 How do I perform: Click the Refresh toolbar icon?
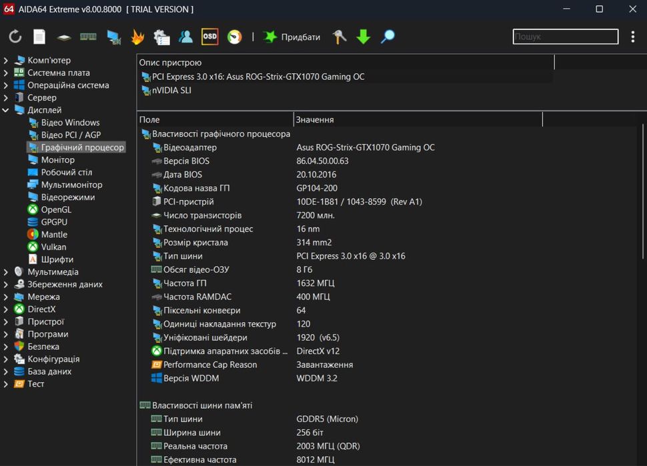15,37
